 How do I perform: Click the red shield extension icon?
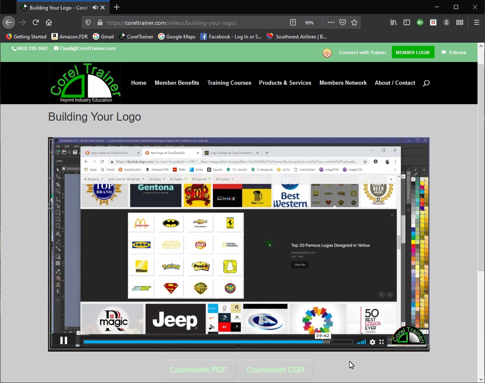click(x=433, y=22)
